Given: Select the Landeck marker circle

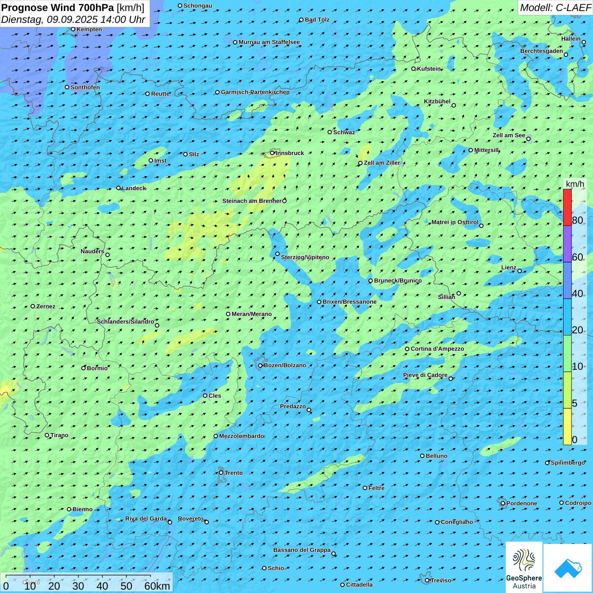Looking at the screenshot, I should [x=119, y=188].
